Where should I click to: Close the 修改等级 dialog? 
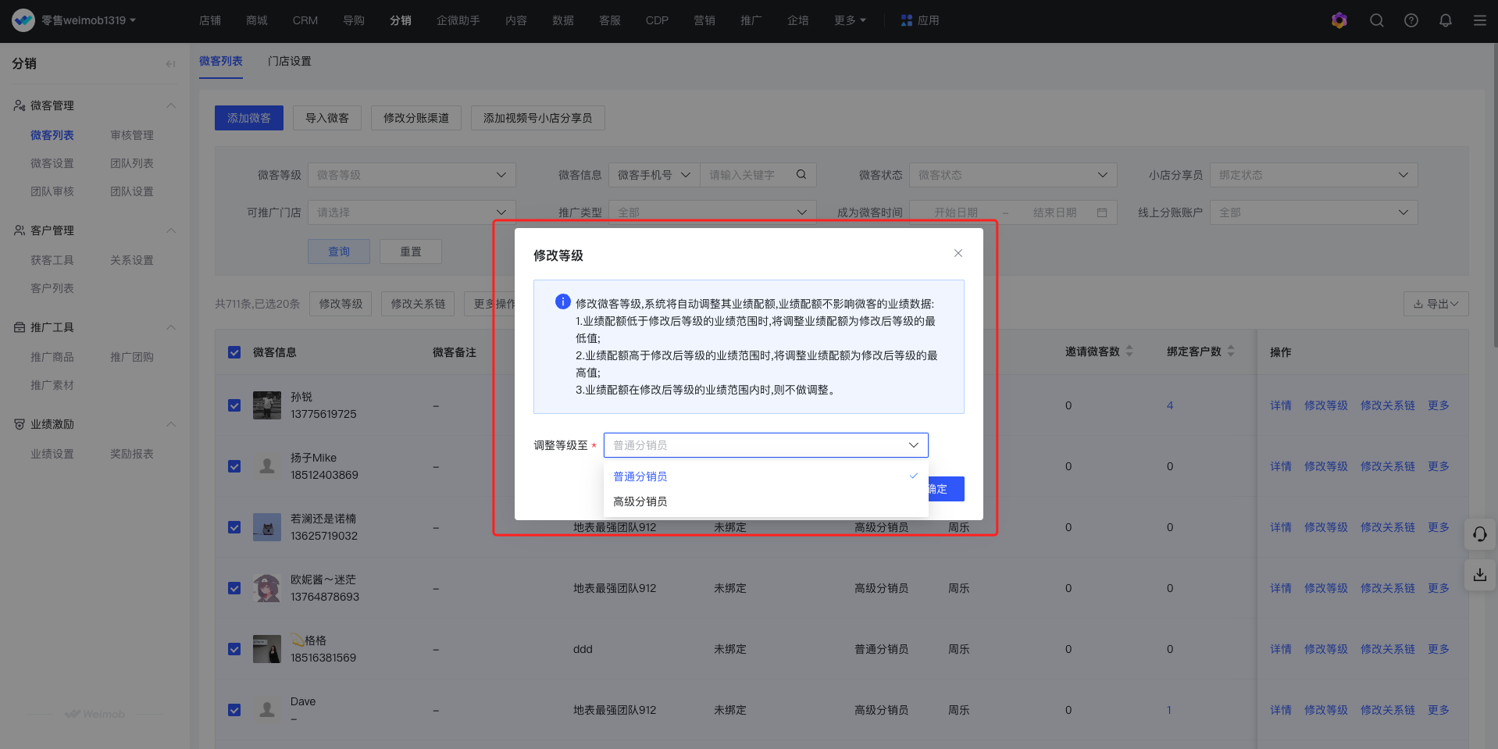click(x=958, y=253)
